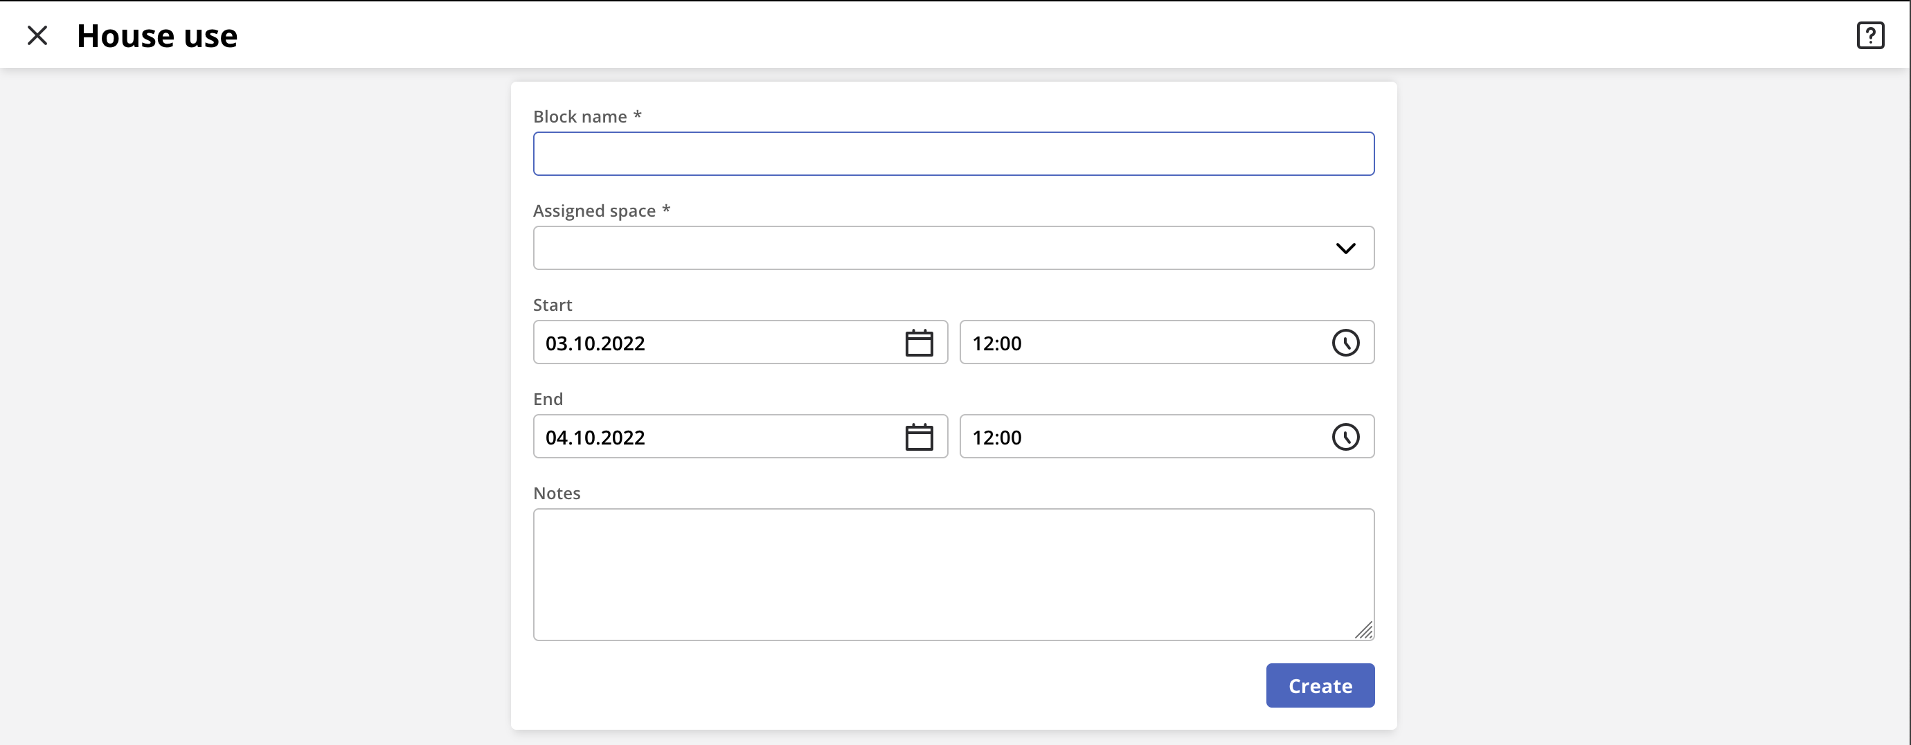Open the Start time clock picker icon
Screen dimensions: 1911x745
[1345, 343]
